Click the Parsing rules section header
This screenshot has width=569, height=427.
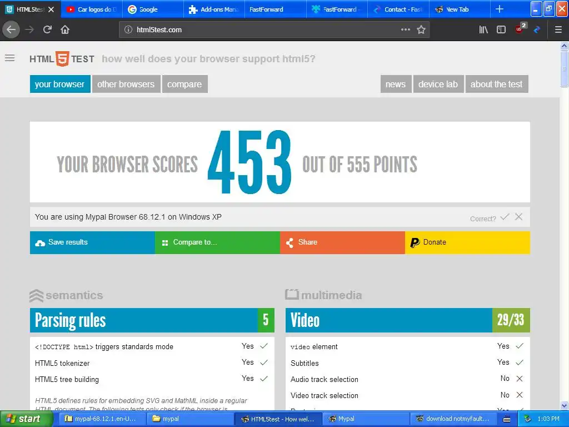coord(152,320)
